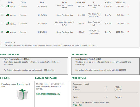Click the price value 1025.10
This screenshot has height=107, width=140.
click(118, 87)
